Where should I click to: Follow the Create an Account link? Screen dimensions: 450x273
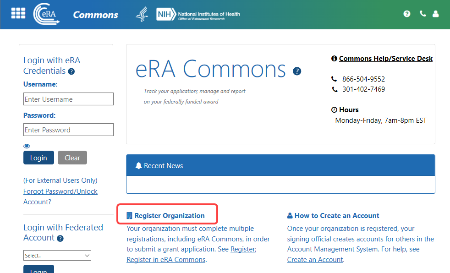point(315,259)
